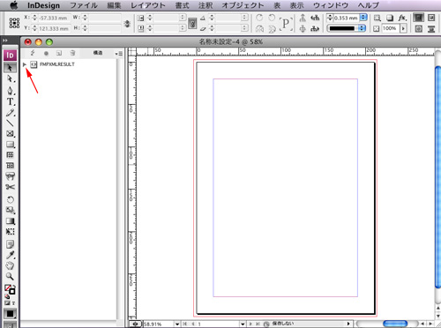Click the fx effects icon
Image resolution: width=441 pixels, height=328 pixels.
(x=402, y=18)
